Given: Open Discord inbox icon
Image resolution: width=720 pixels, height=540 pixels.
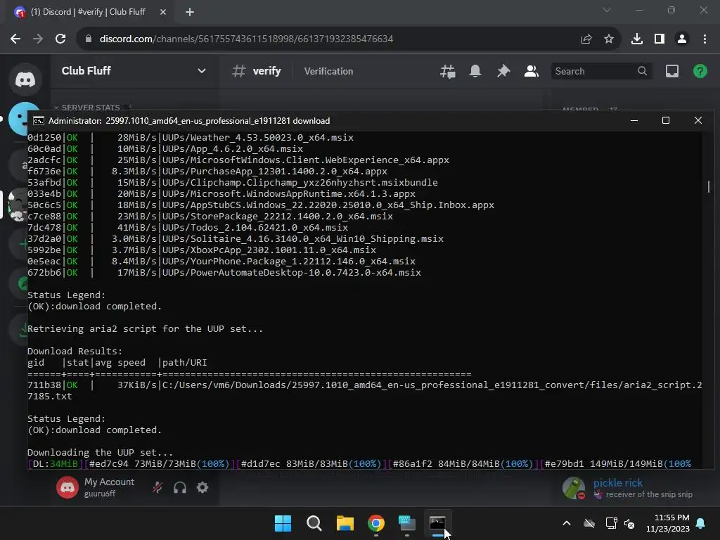Looking at the screenshot, I should pyautogui.click(x=672, y=71).
